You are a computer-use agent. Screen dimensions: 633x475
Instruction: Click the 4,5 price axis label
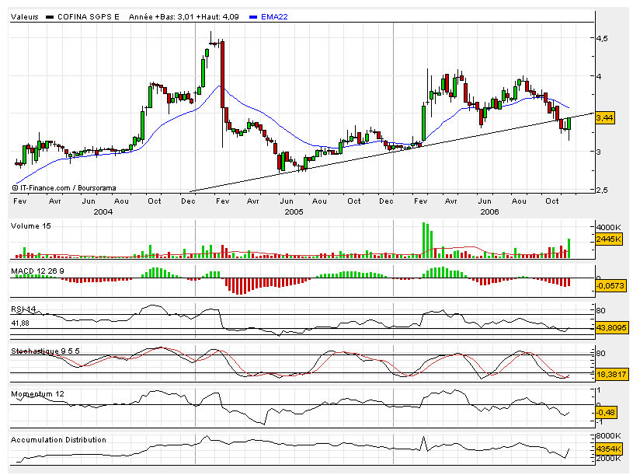(x=602, y=38)
